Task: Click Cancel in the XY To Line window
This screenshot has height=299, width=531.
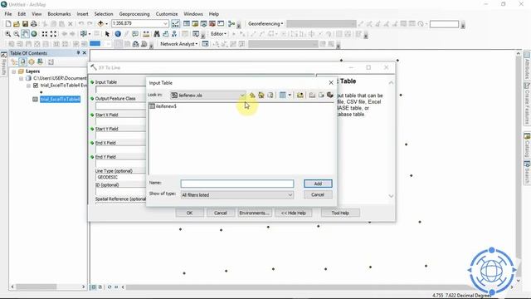Action: (x=221, y=213)
